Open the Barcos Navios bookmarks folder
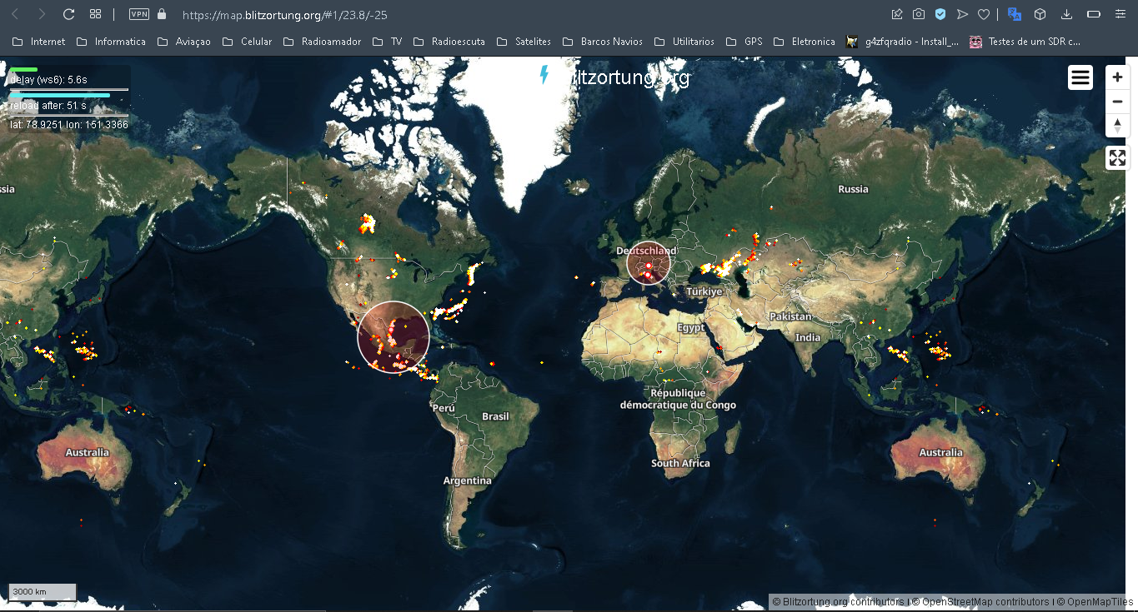Viewport: 1138px width, 612px height. tap(603, 42)
